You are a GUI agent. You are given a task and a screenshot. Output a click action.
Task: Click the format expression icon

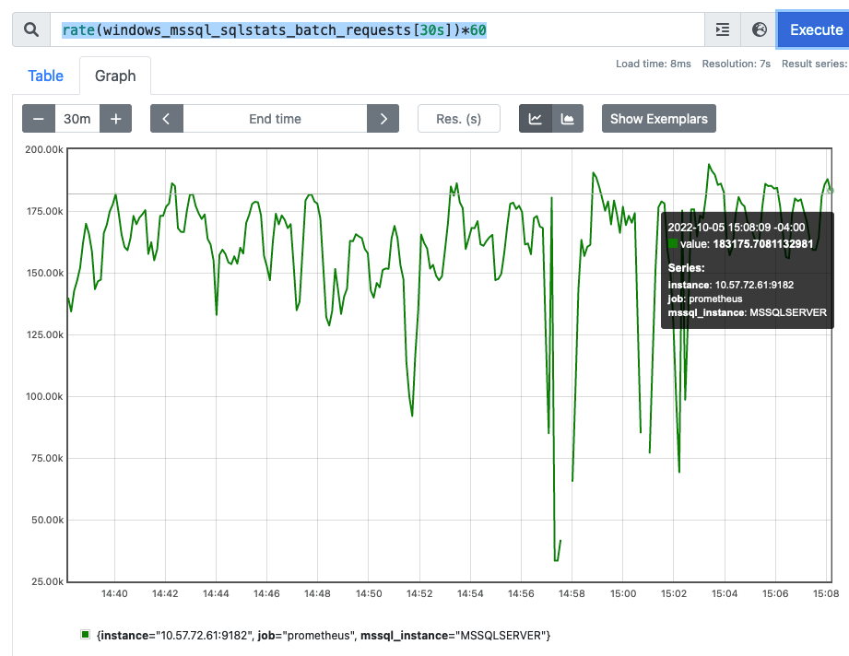point(723,29)
